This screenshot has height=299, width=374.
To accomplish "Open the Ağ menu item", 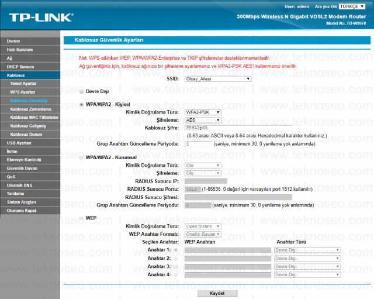I will click(x=30, y=59).
